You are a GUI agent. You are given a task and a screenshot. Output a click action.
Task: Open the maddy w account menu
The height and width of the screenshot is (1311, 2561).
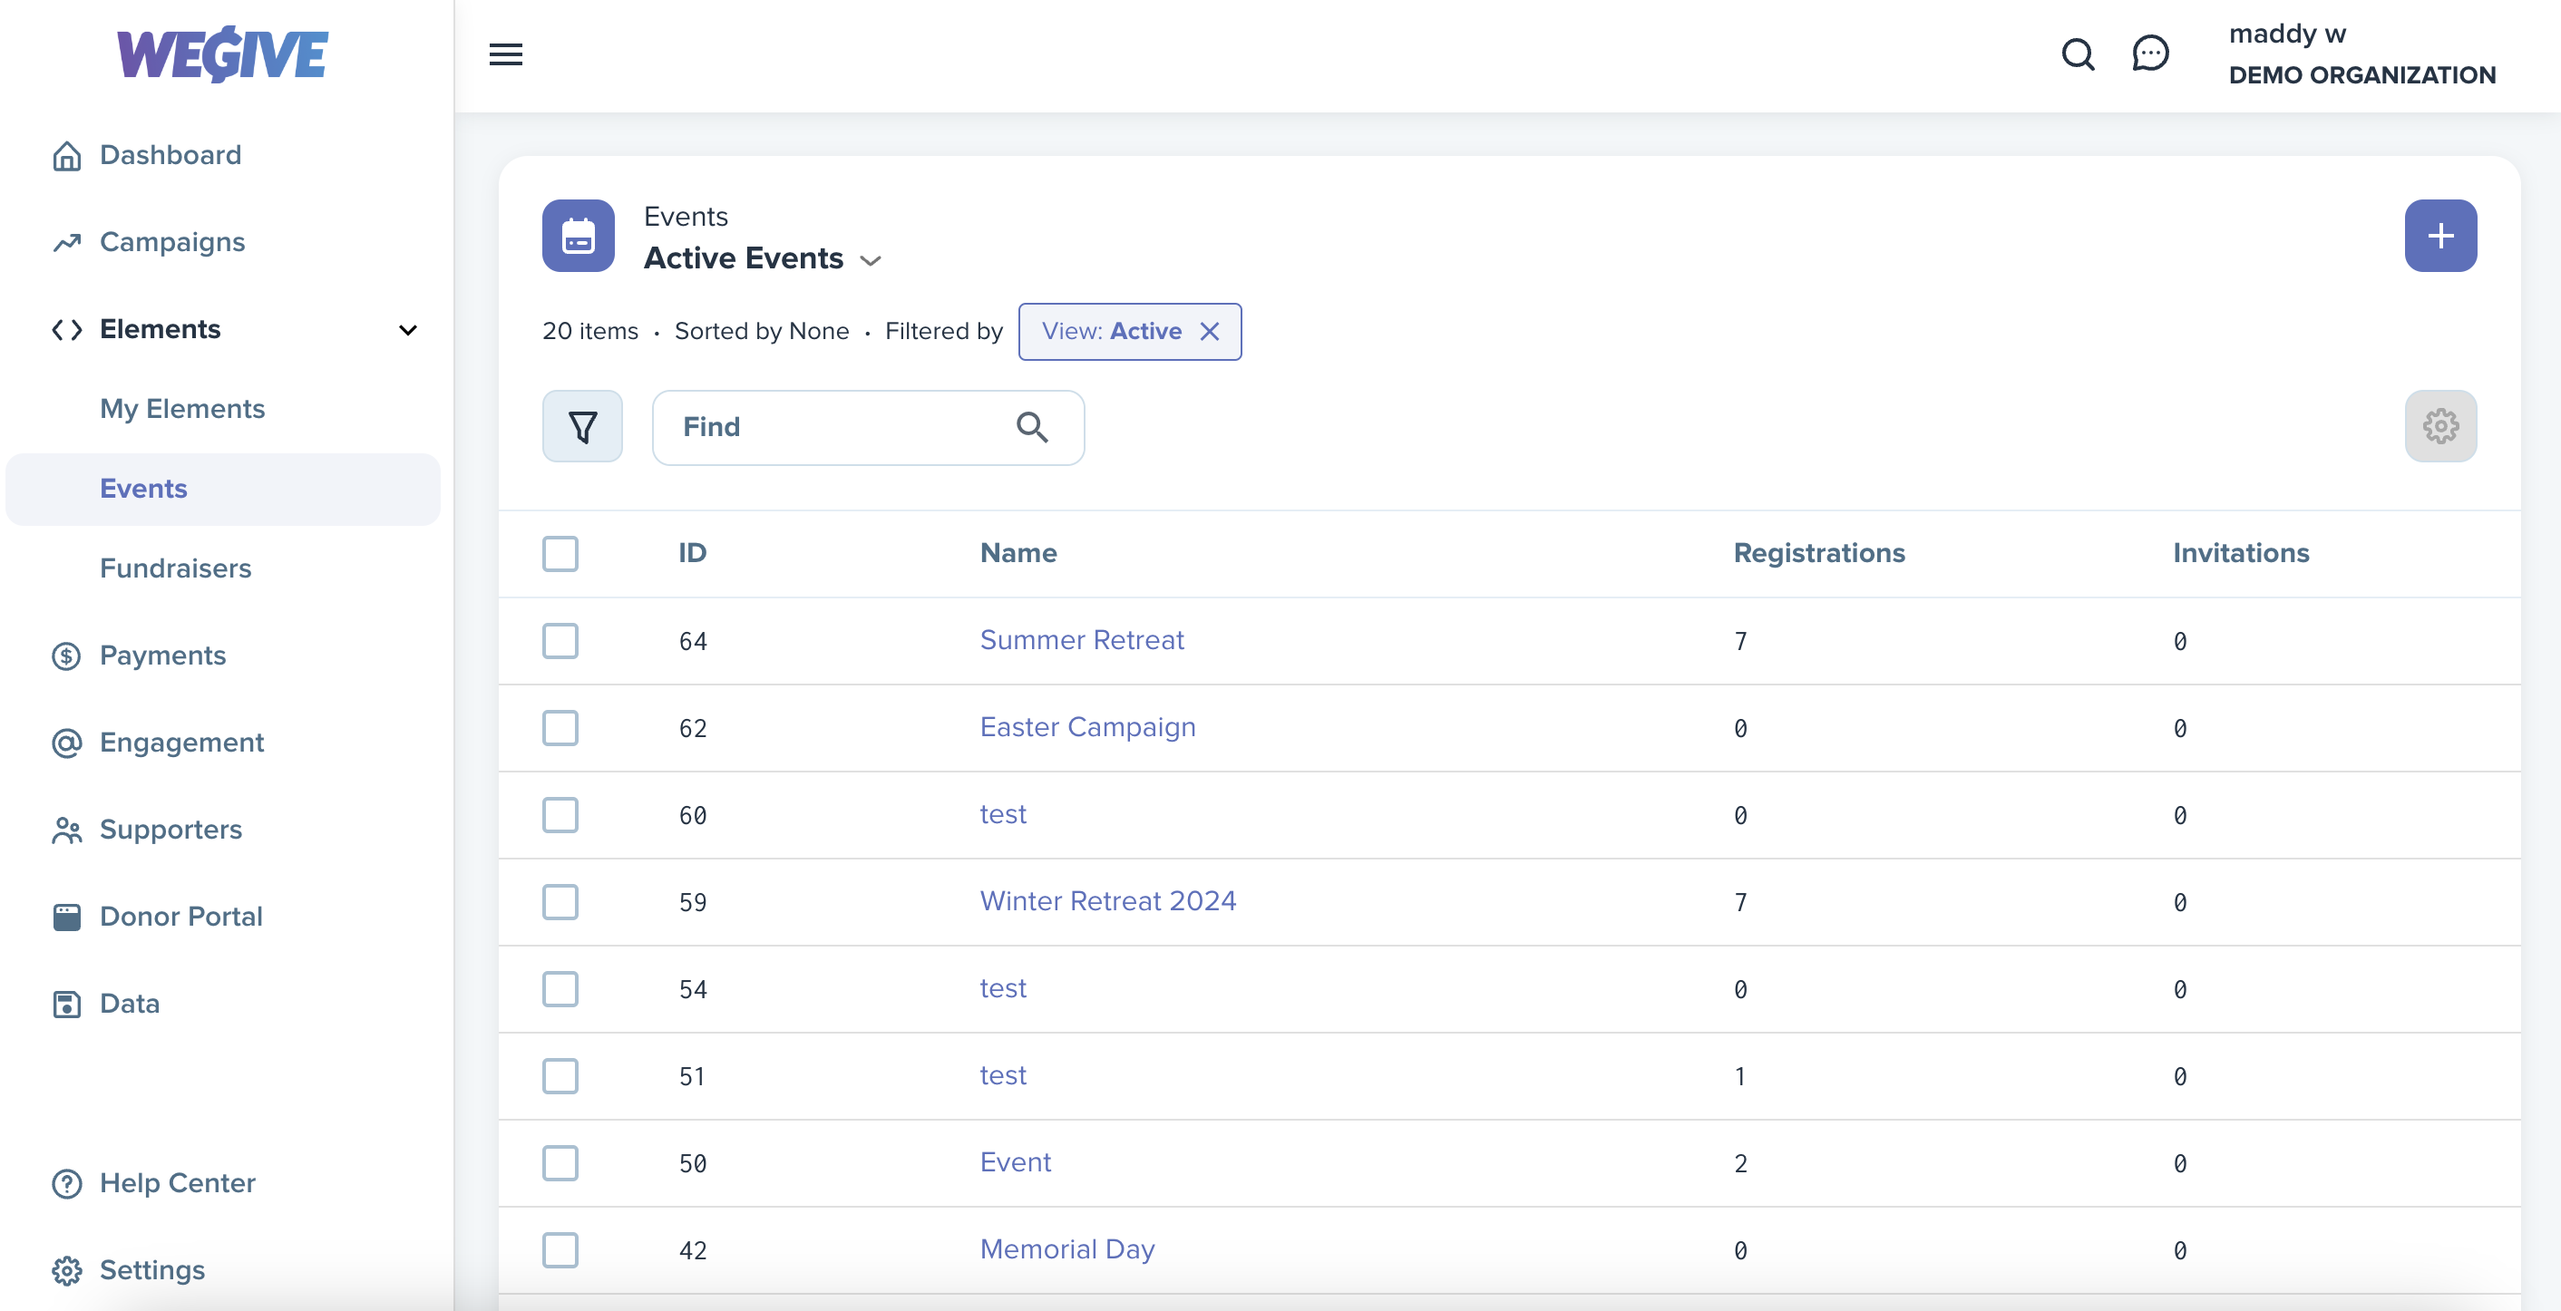(2362, 53)
